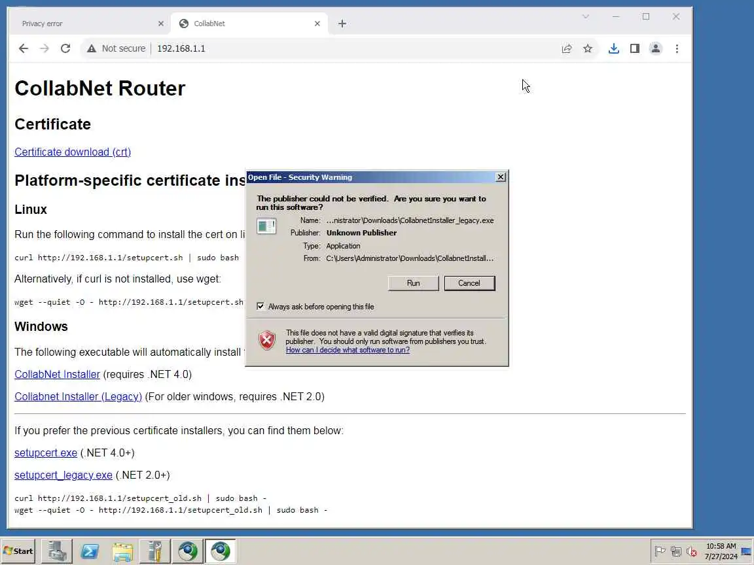The width and height of the screenshot is (754, 565).
Task: Click the browser forward arrow
Action: (45, 48)
